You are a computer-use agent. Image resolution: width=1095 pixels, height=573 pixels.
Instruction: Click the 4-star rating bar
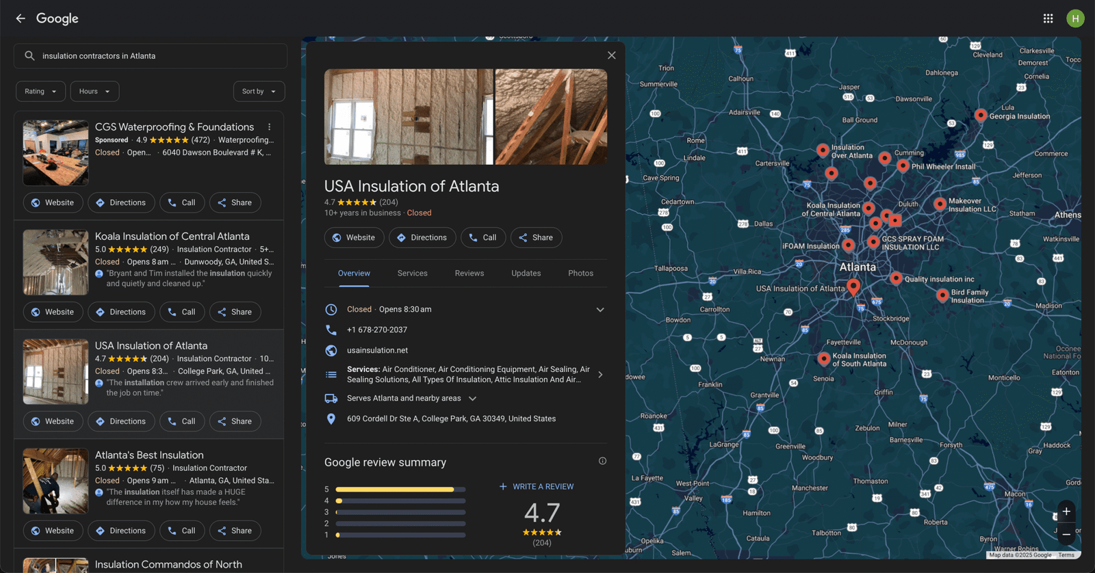[400, 501]
